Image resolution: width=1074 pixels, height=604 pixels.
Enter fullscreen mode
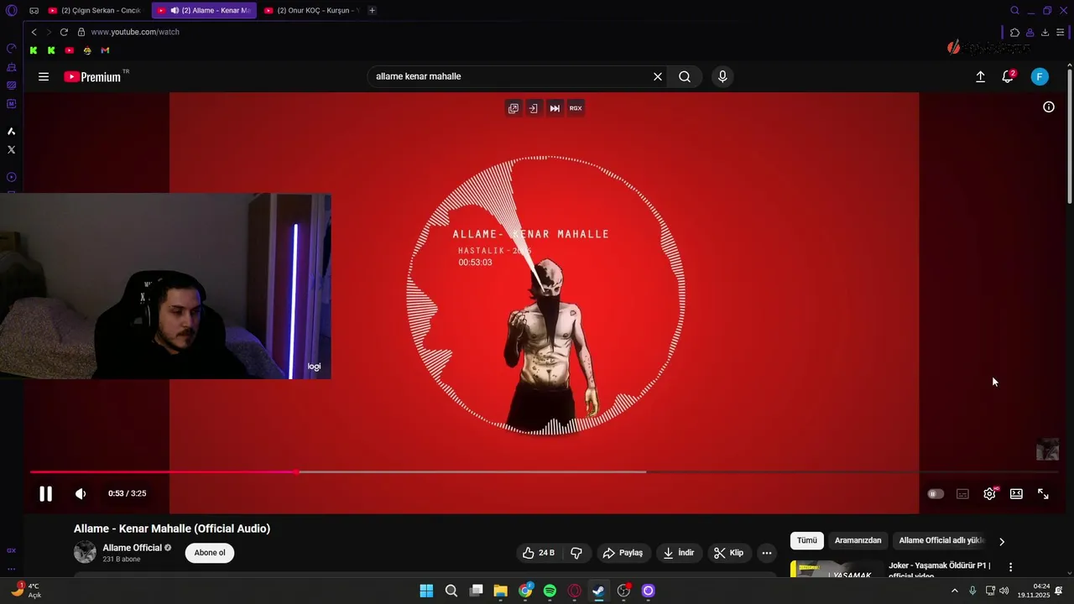tap(1043, 494)
